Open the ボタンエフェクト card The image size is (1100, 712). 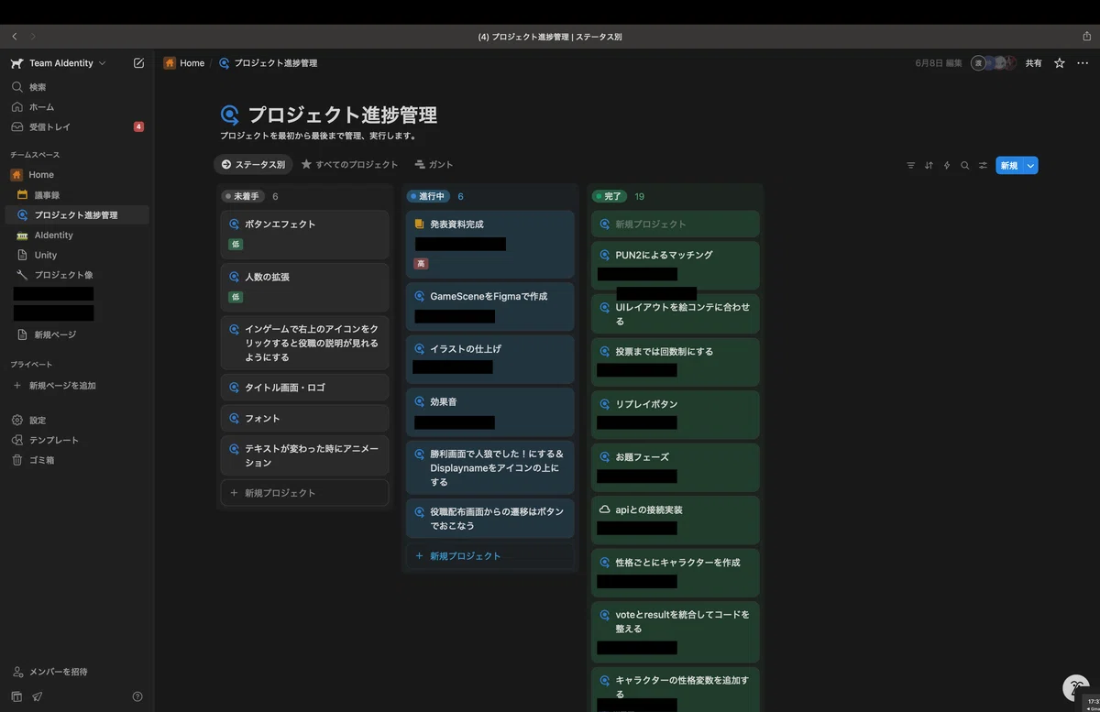pyautogui.click(x=305, y=235)
